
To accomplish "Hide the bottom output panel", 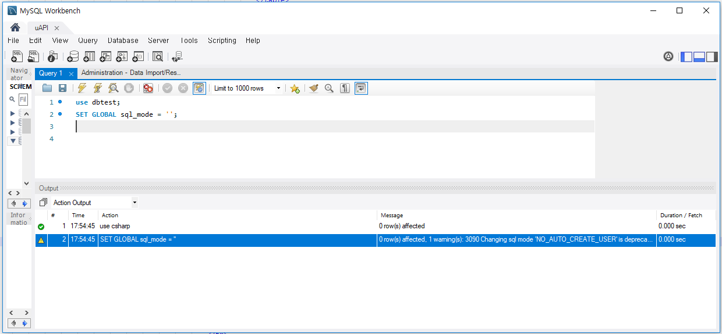I will (699, 56).
